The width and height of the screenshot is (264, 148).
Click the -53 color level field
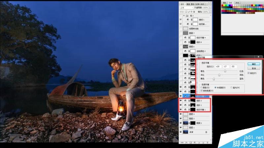[x=233, y=67]
